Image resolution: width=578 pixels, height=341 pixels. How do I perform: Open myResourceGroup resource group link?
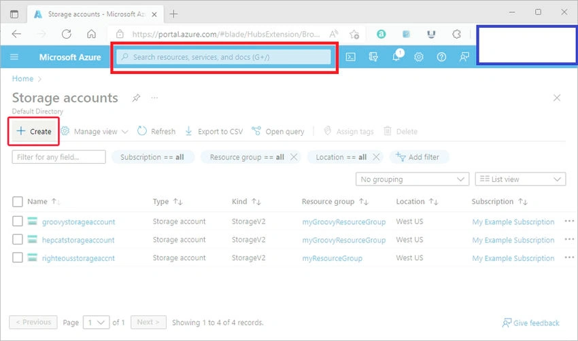[x=332, y=258]
